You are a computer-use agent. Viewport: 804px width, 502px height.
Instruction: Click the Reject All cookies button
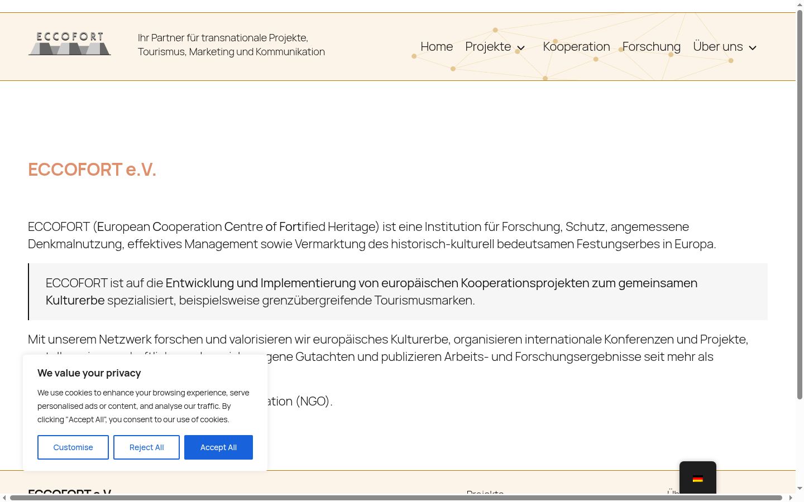(x=146, y=447)
